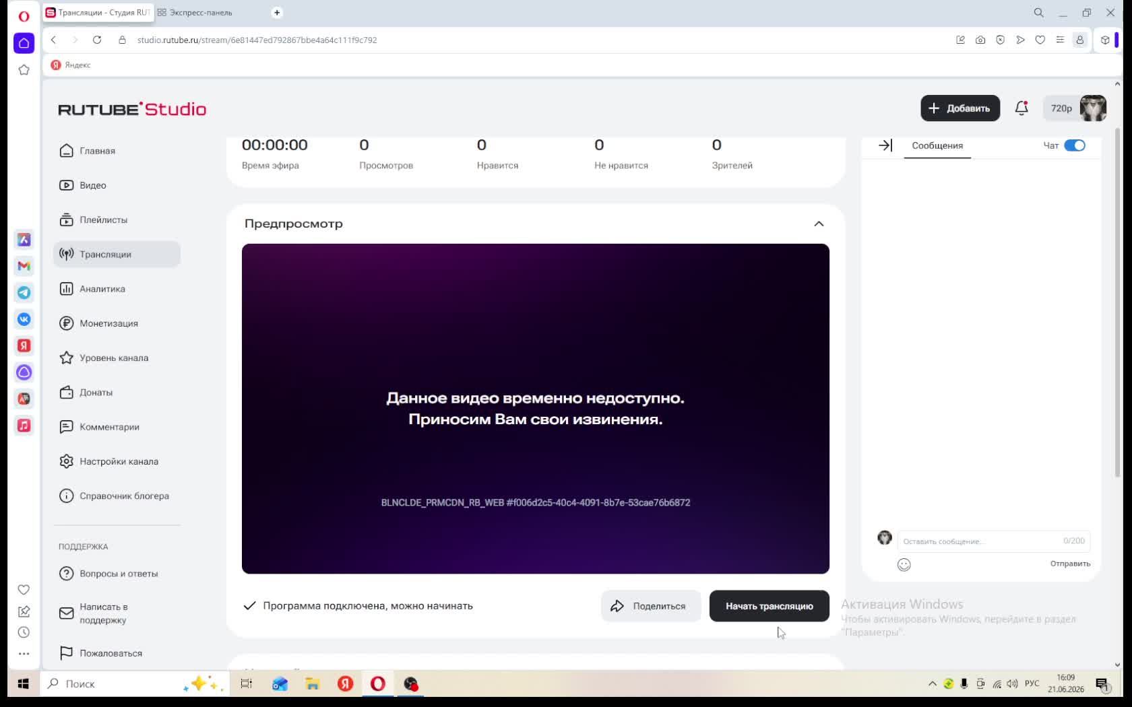The height and width of the screenshot is (707, 1132).
Task: Open Telegram in Opera sidebar
Action: 24,292
